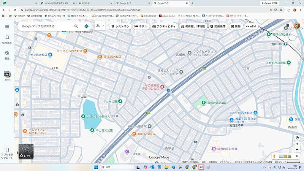
Task: Click the 中山田池公園 park pin
Action: 92,130
